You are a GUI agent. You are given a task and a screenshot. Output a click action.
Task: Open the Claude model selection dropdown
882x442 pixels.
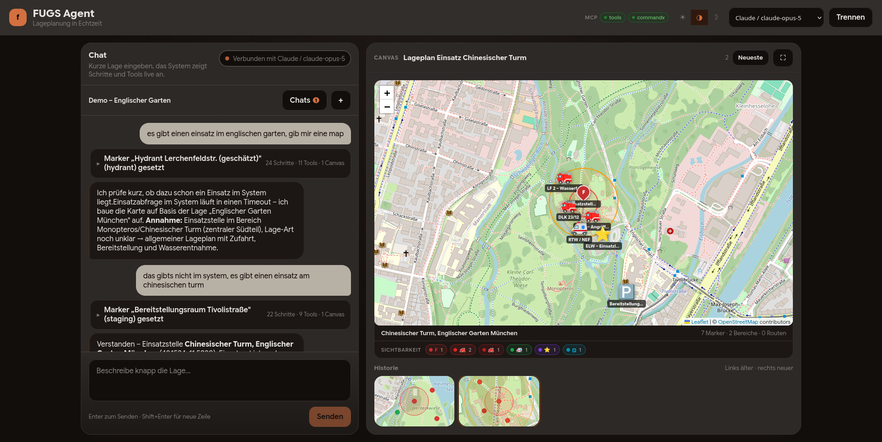[776, 17]
